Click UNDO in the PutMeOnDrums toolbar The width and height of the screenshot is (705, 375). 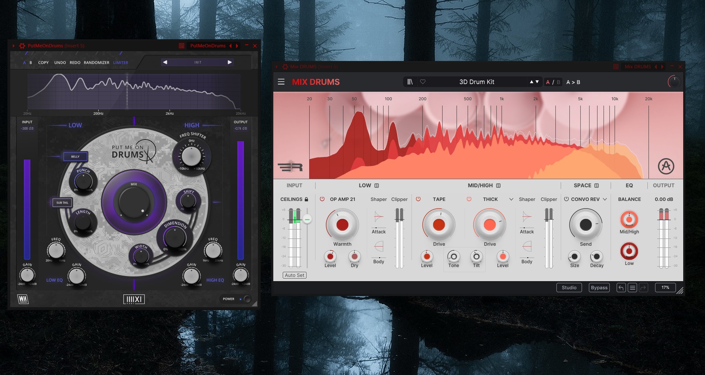(60, 63)
